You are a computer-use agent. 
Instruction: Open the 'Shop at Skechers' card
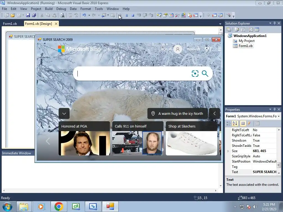(x=192, y=138)
